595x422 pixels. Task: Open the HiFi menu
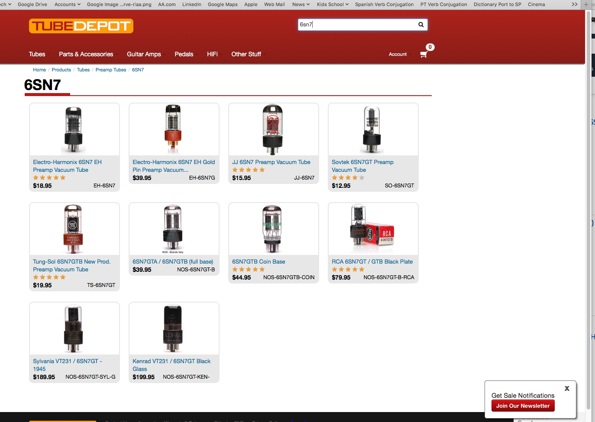(x=213, y=54)
